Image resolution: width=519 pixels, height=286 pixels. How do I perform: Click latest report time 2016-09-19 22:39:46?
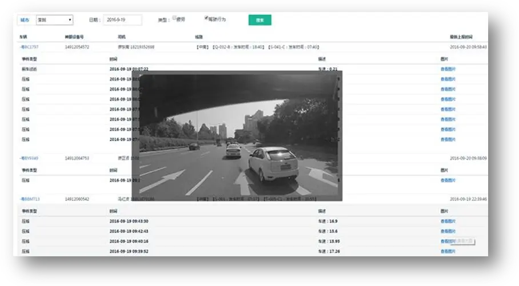point(468,199)
